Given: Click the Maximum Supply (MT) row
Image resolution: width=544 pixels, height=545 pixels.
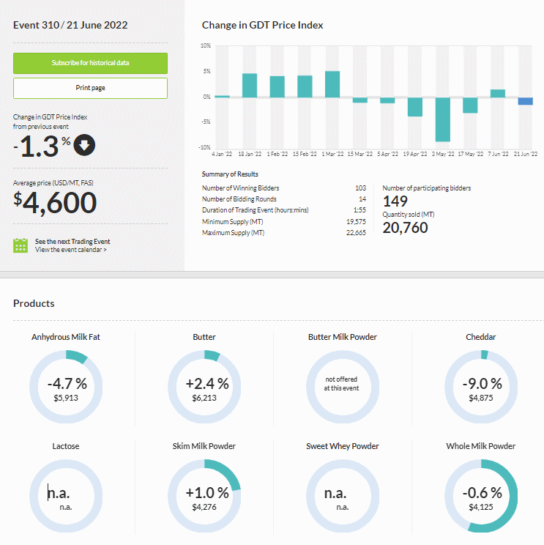Looking at the screenshot, I should click(x=284, y=233).
